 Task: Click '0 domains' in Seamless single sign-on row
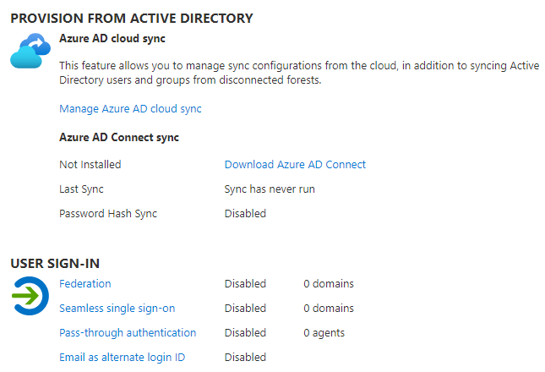pos(329,309)
